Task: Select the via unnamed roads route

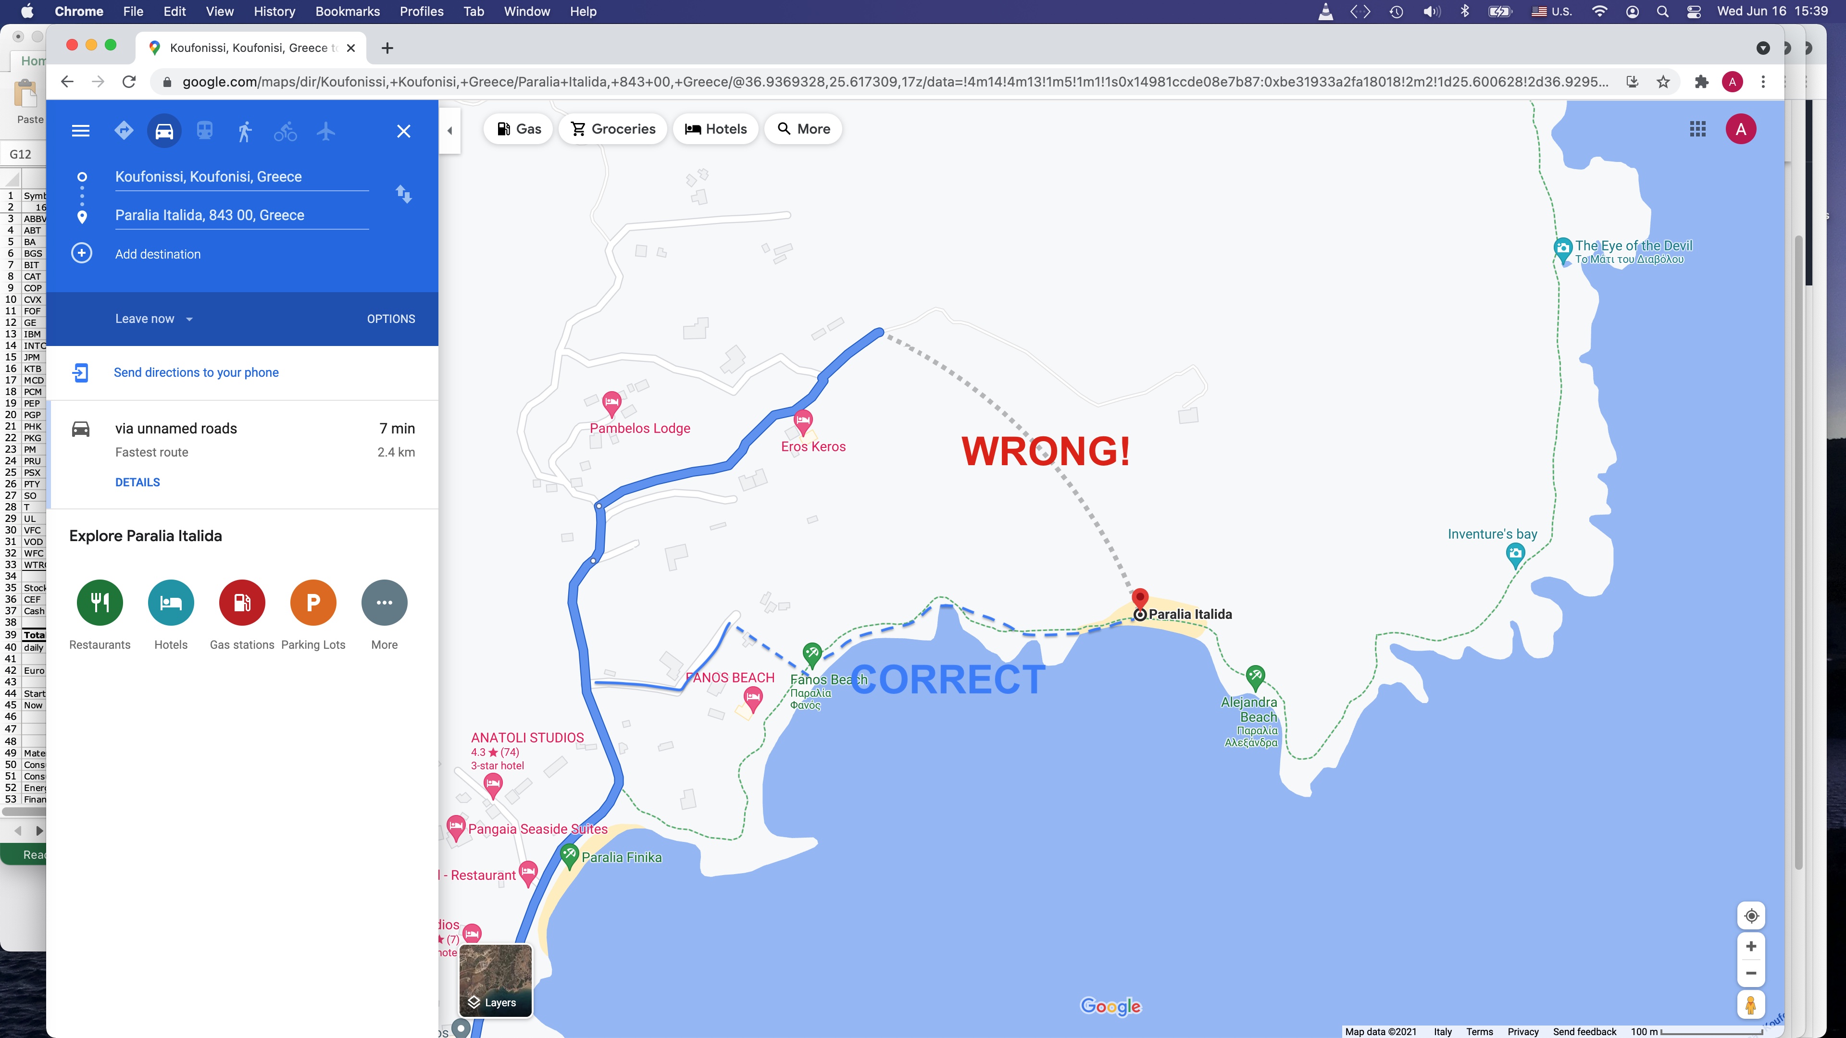Action: click(x=242, y=454)
